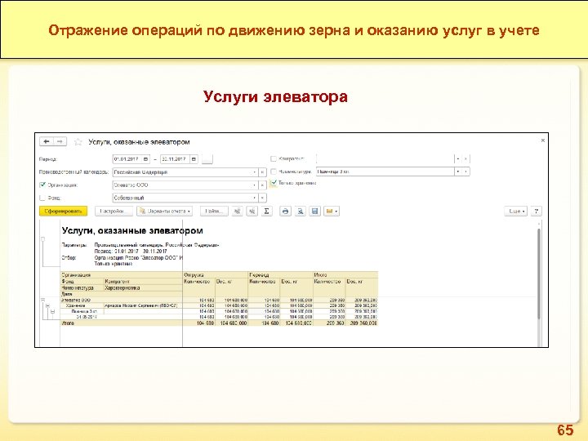Click collapse all groups toolbar icon
Screen dimensions: 588x441
tap(252, 212)
